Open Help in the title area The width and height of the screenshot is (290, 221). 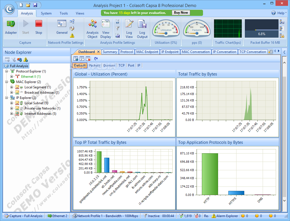click(279, 13)
